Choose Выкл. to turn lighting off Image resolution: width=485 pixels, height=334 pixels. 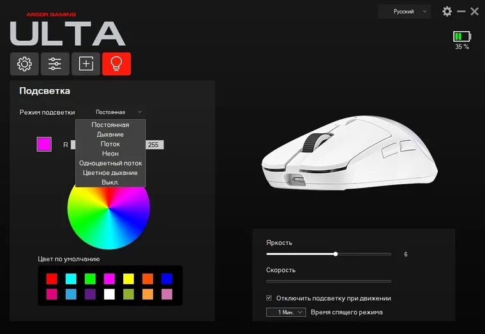(x=110, y=182)
